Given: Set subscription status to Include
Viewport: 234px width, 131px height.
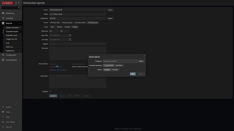Looking at the screenshot, I should coord(107,70).
